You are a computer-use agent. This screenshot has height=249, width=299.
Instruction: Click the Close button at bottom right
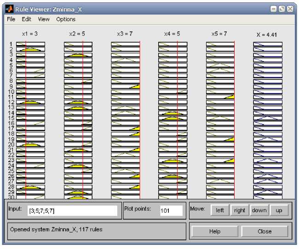[x=264, y=232]
